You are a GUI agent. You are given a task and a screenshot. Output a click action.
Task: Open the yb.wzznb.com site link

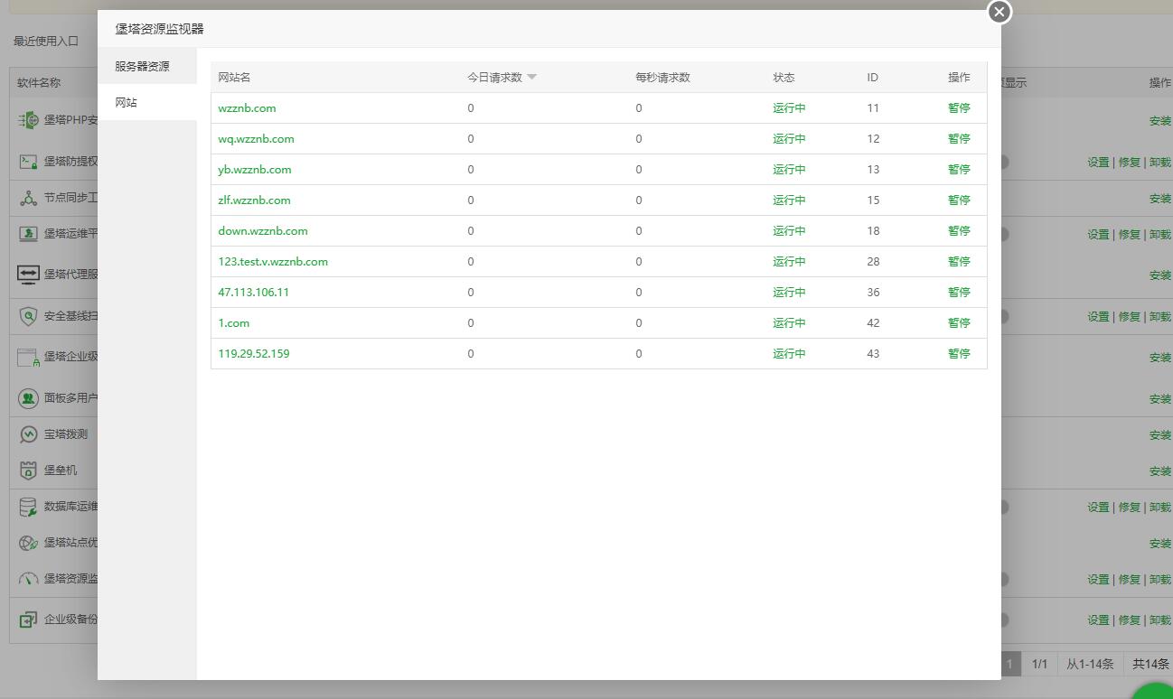[255, 169]
